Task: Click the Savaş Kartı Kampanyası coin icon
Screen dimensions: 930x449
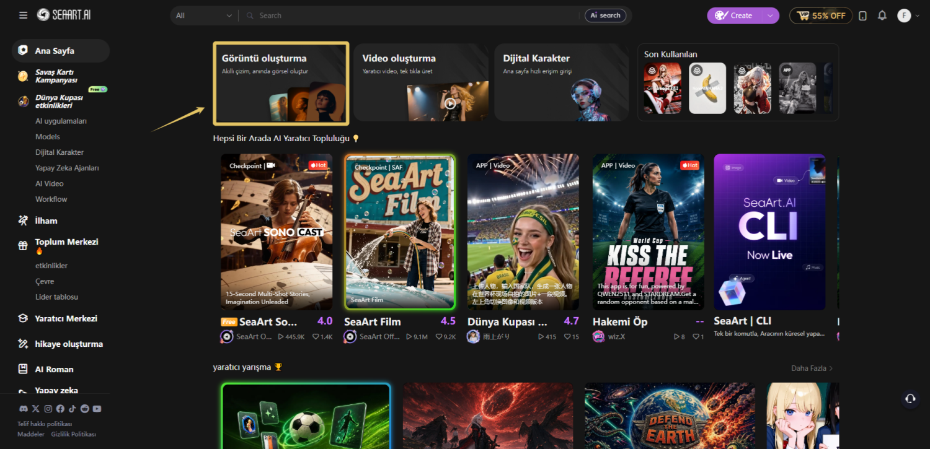Action: tap(23, 76)
